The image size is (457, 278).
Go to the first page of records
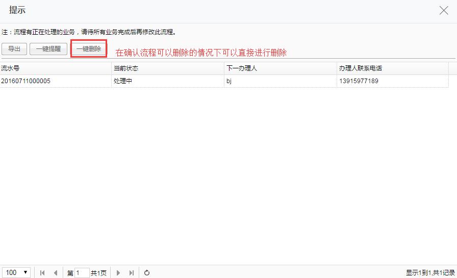click(42, 273)
